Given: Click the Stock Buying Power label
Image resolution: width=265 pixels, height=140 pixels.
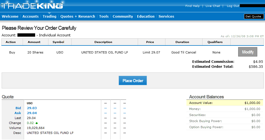Looking at the screenshot, I should [x=206, y=121].
